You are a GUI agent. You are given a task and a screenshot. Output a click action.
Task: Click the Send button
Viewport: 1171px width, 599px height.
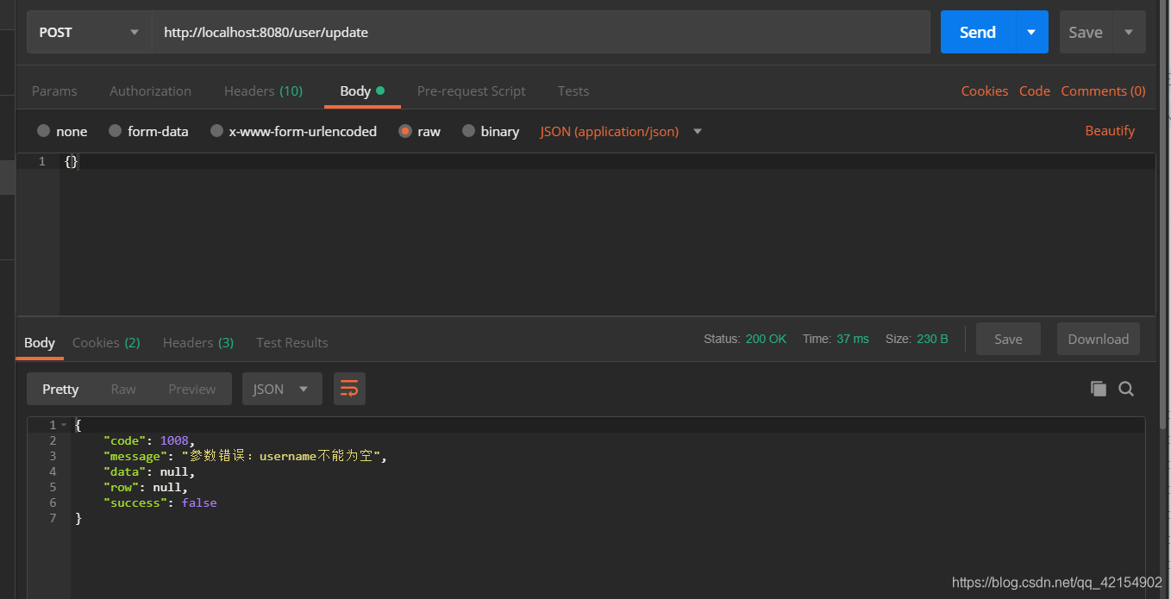pyautogui.click(x=976, y=32)
